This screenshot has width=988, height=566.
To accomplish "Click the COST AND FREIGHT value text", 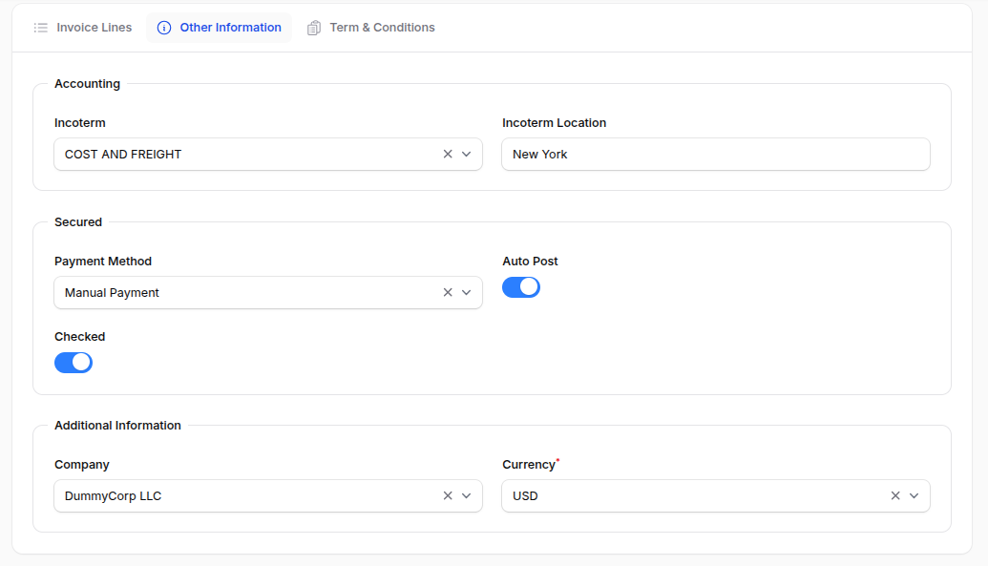I will tap(123, 154).
